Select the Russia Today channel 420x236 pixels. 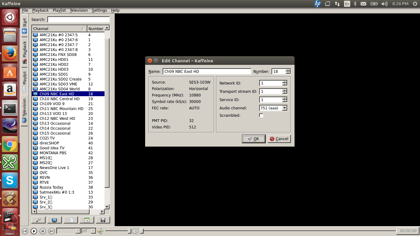point(68,187)
